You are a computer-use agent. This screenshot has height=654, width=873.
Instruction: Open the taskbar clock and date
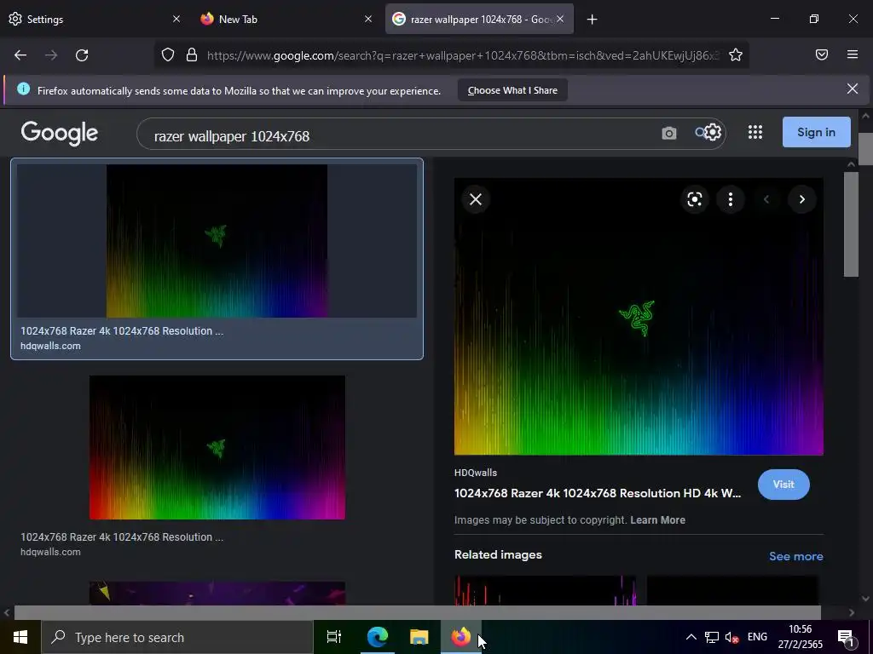click(x=800, y=637)
